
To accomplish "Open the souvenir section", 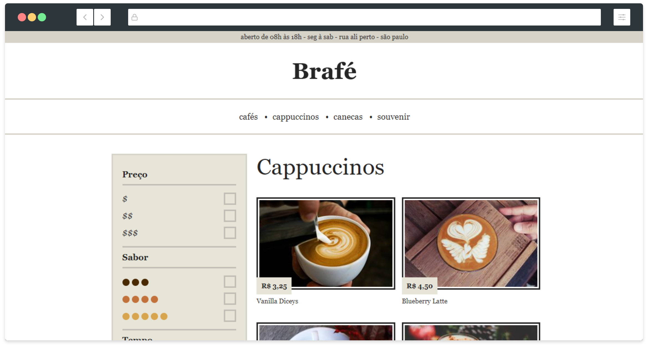I will tap(393, 117).
